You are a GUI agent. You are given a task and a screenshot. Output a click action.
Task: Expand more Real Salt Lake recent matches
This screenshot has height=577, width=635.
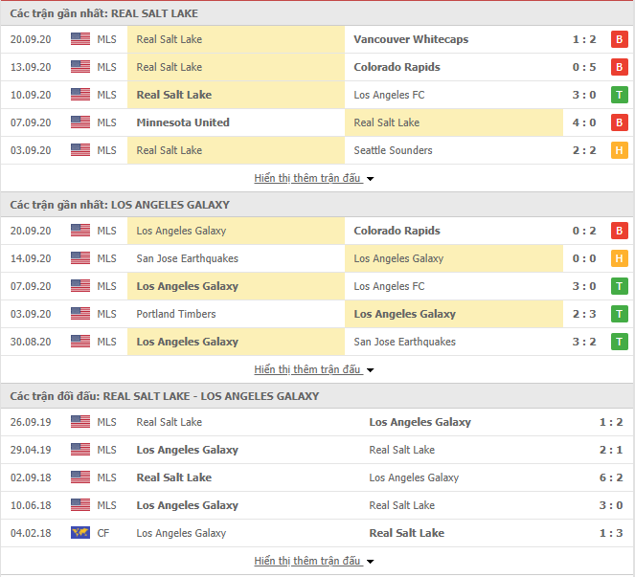click(x=313, y=178)
